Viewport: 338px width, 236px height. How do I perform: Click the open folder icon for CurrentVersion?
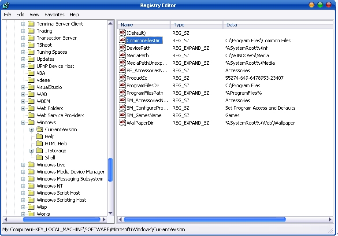39,129
